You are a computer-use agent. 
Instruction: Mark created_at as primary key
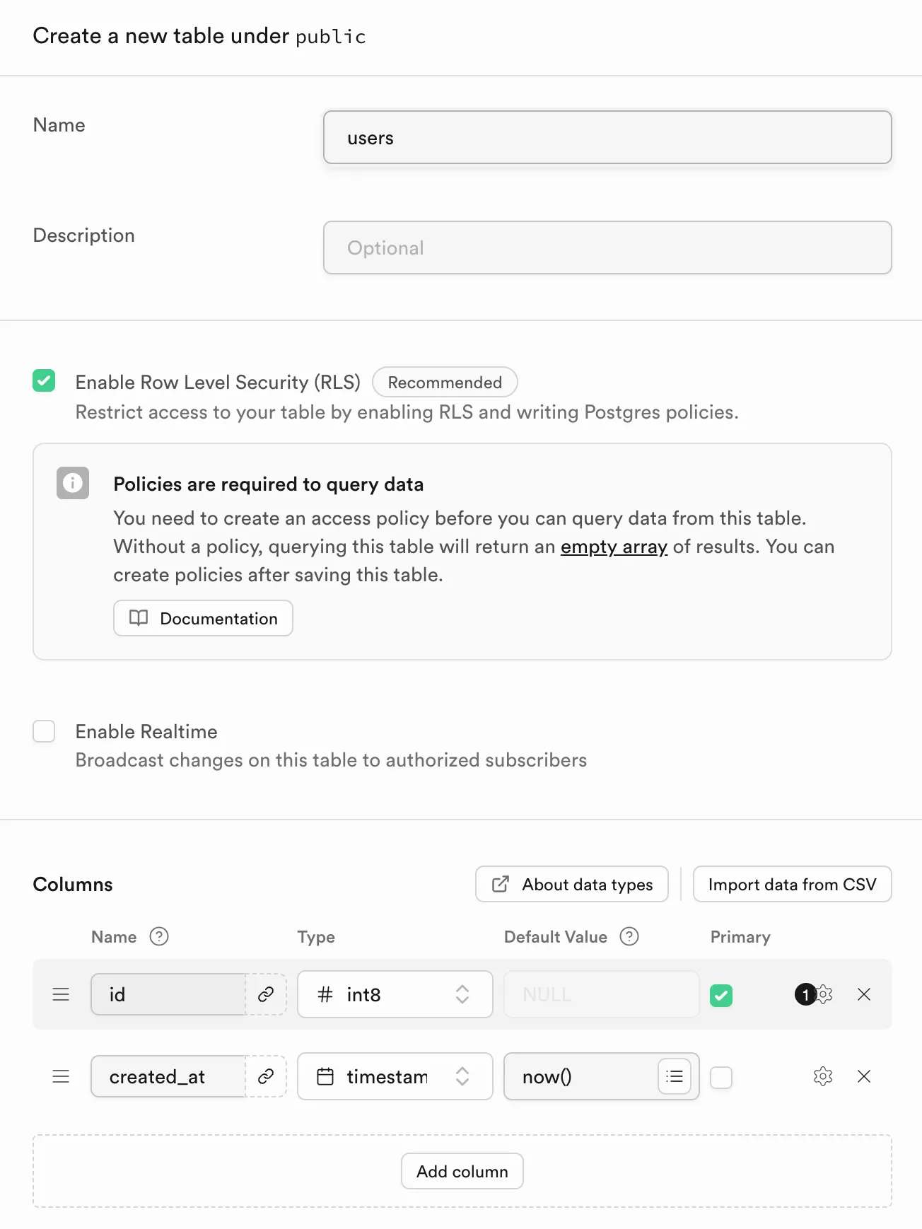(721, 1078)
